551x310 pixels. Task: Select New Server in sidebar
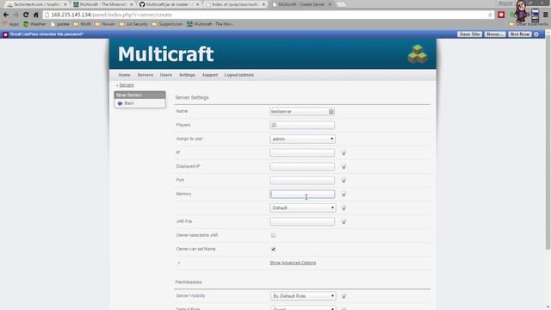coord(139,96)
